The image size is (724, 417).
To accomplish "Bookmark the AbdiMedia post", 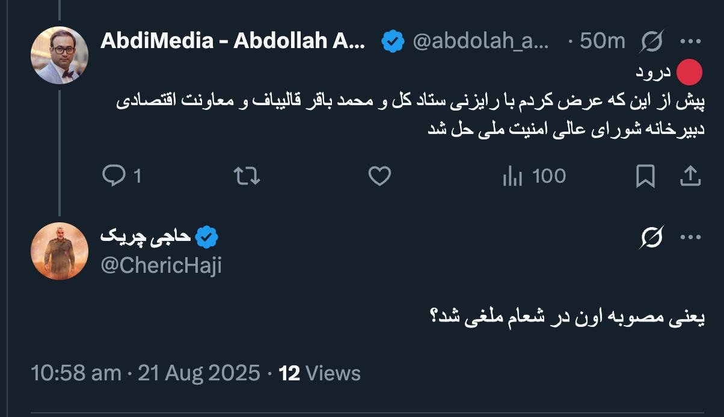I will point(645,176).
